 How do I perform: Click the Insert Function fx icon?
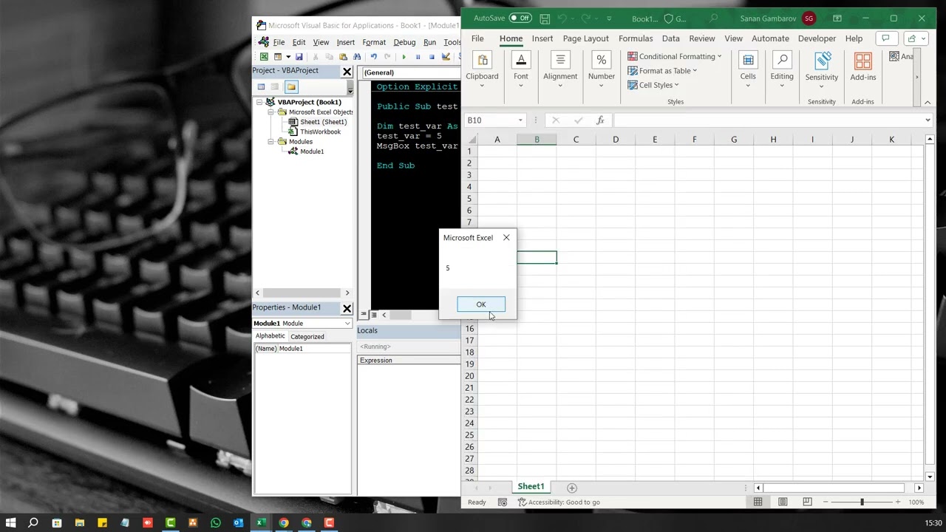point(600,120)
